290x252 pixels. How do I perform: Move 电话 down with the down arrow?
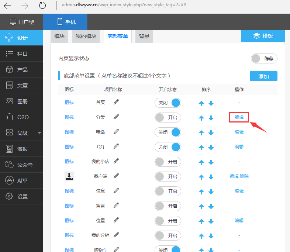tap(211, 133)
